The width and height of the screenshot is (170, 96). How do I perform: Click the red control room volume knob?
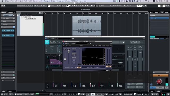[x=159, y=82]
